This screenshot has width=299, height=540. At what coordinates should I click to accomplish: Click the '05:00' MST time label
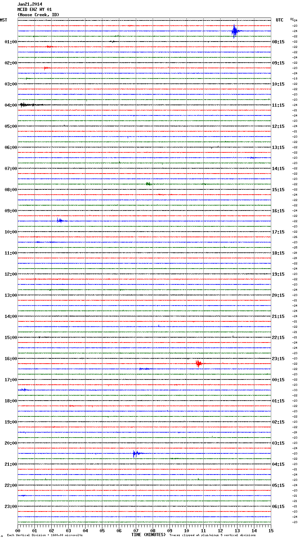tap(11, 126)
